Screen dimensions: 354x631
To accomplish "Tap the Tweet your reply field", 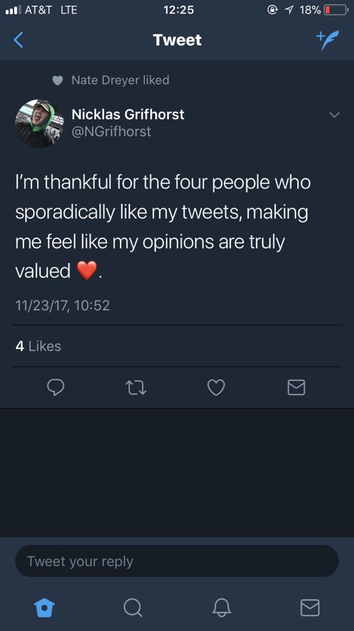I will [177, 561].
